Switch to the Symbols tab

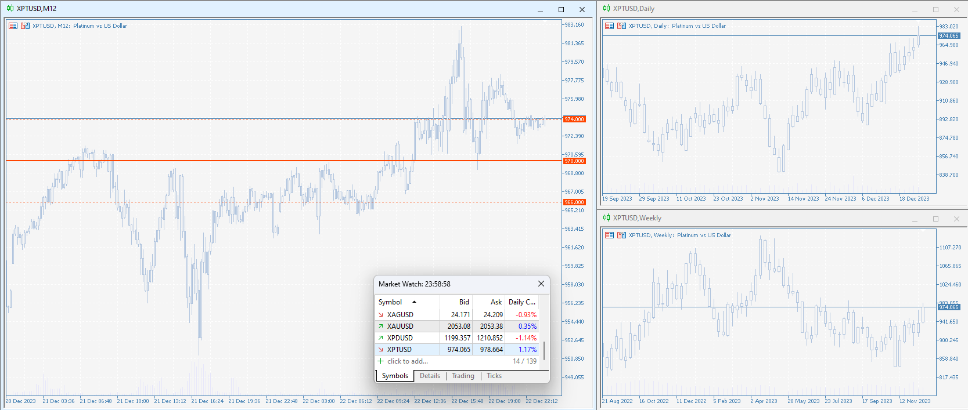tap(395, 376)
